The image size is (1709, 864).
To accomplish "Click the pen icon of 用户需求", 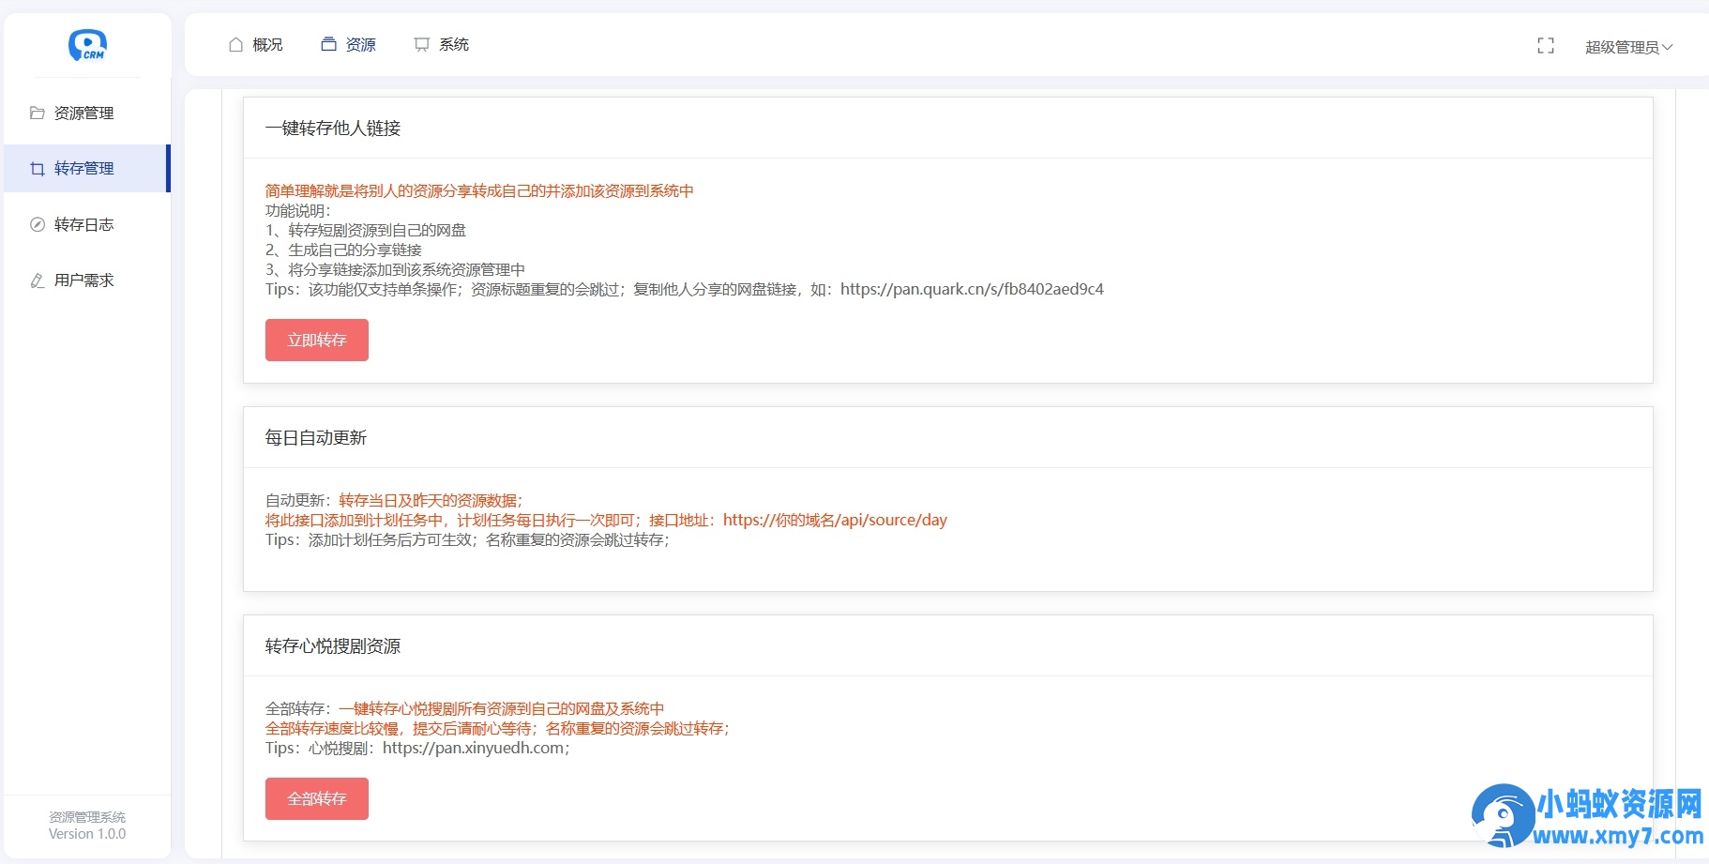I will tap(36, 280).
